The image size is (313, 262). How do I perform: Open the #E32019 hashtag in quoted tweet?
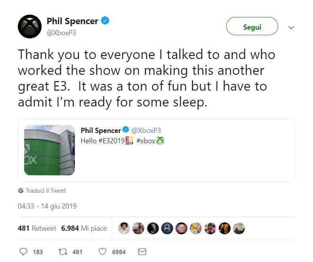point(111,141)
